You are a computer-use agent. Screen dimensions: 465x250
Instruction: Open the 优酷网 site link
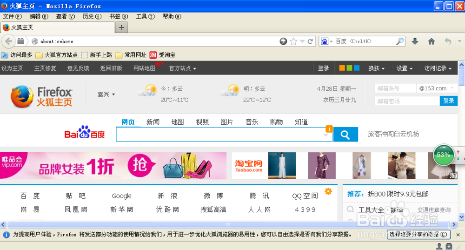[x=167, y=209]
